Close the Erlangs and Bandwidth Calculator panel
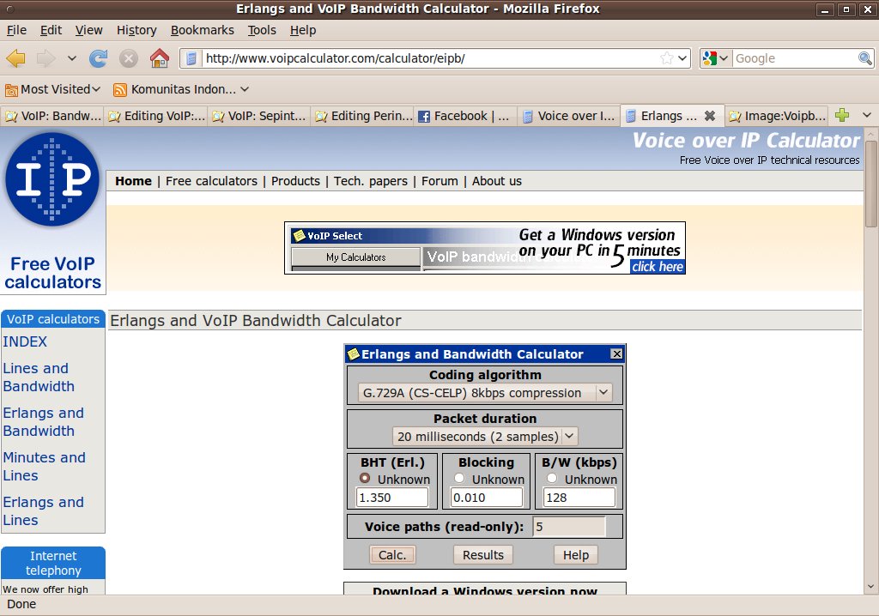Viewport: 879px width, 616px height. tap(616, 353)
